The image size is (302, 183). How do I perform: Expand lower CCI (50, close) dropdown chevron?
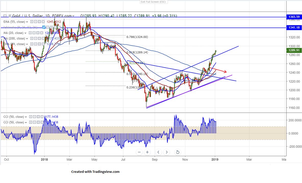26,122
